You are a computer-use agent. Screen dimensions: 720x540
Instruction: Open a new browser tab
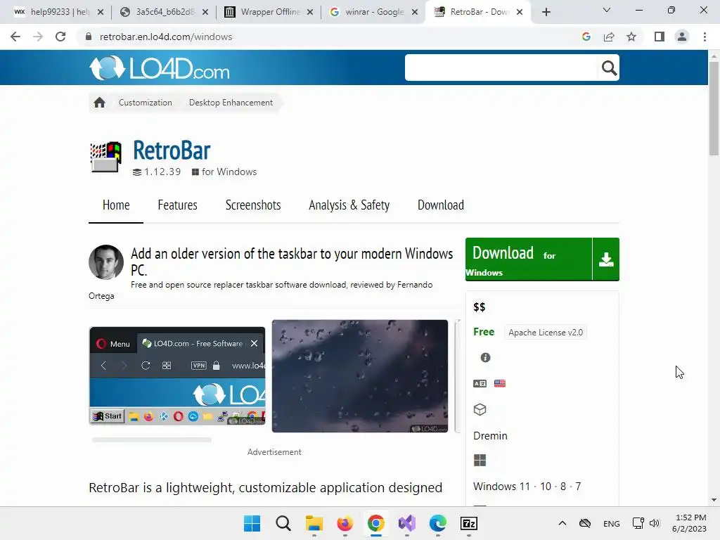point(546,12)
